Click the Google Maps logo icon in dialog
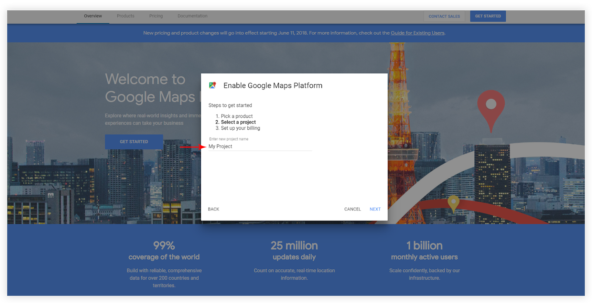Screen dimensions: 592x303 pyautogui.click(x=212, y=85)
